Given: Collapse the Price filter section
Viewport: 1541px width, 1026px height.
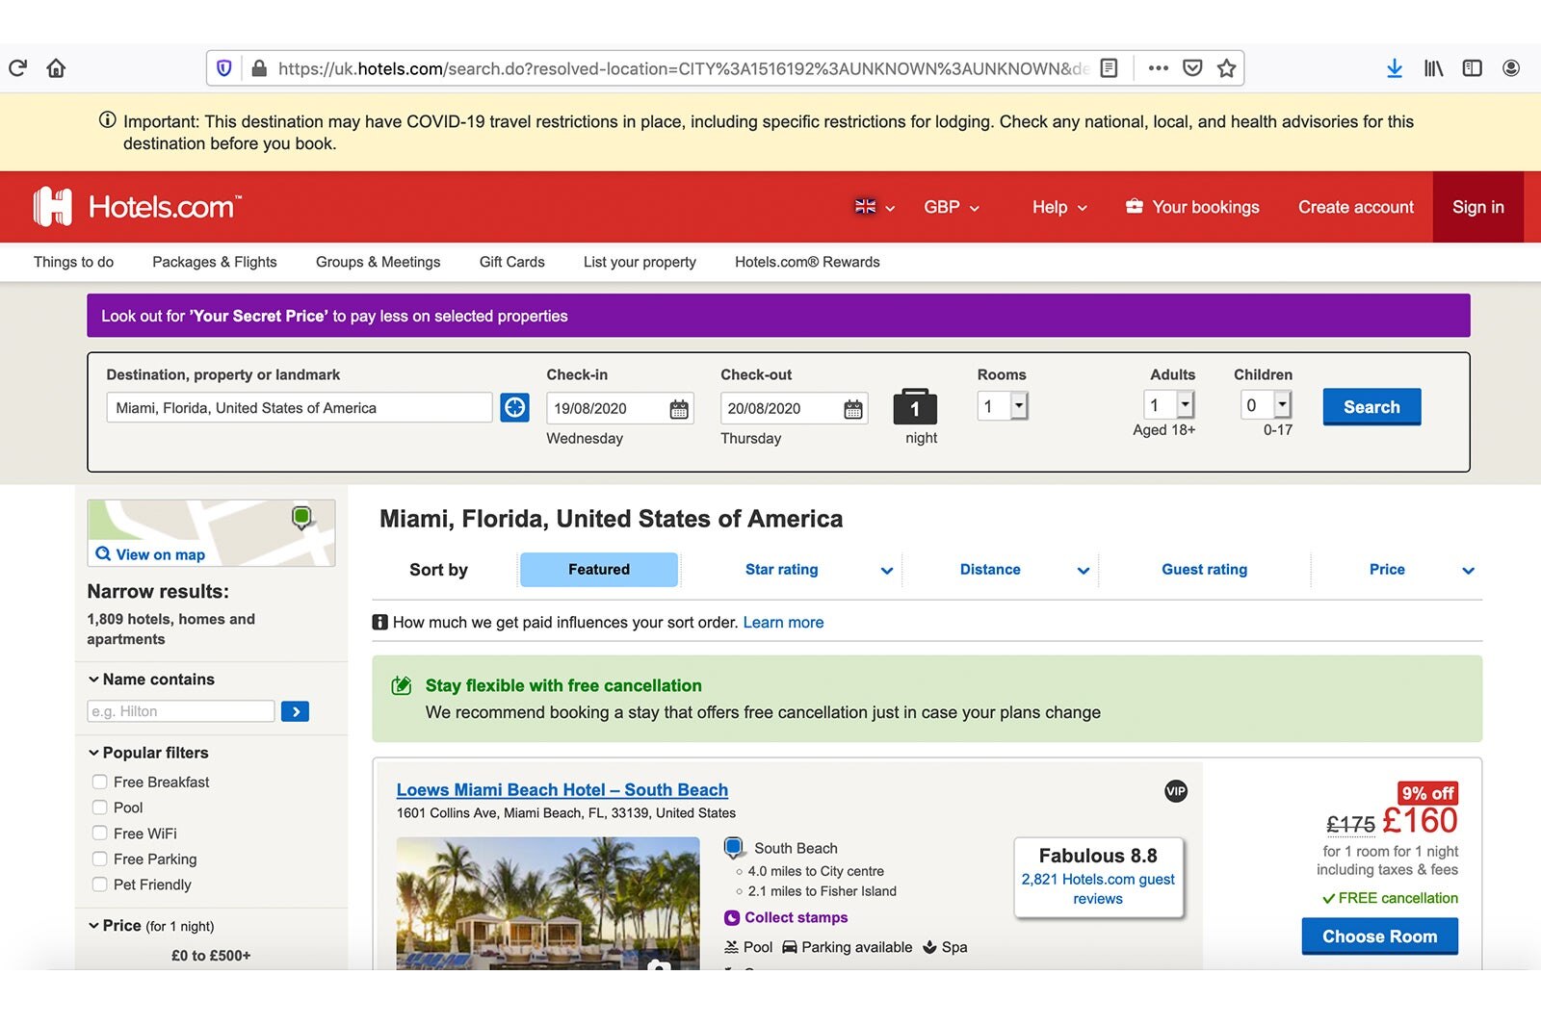Looking at the screenshot, I should pyautogui.click(x=151, y=926).
